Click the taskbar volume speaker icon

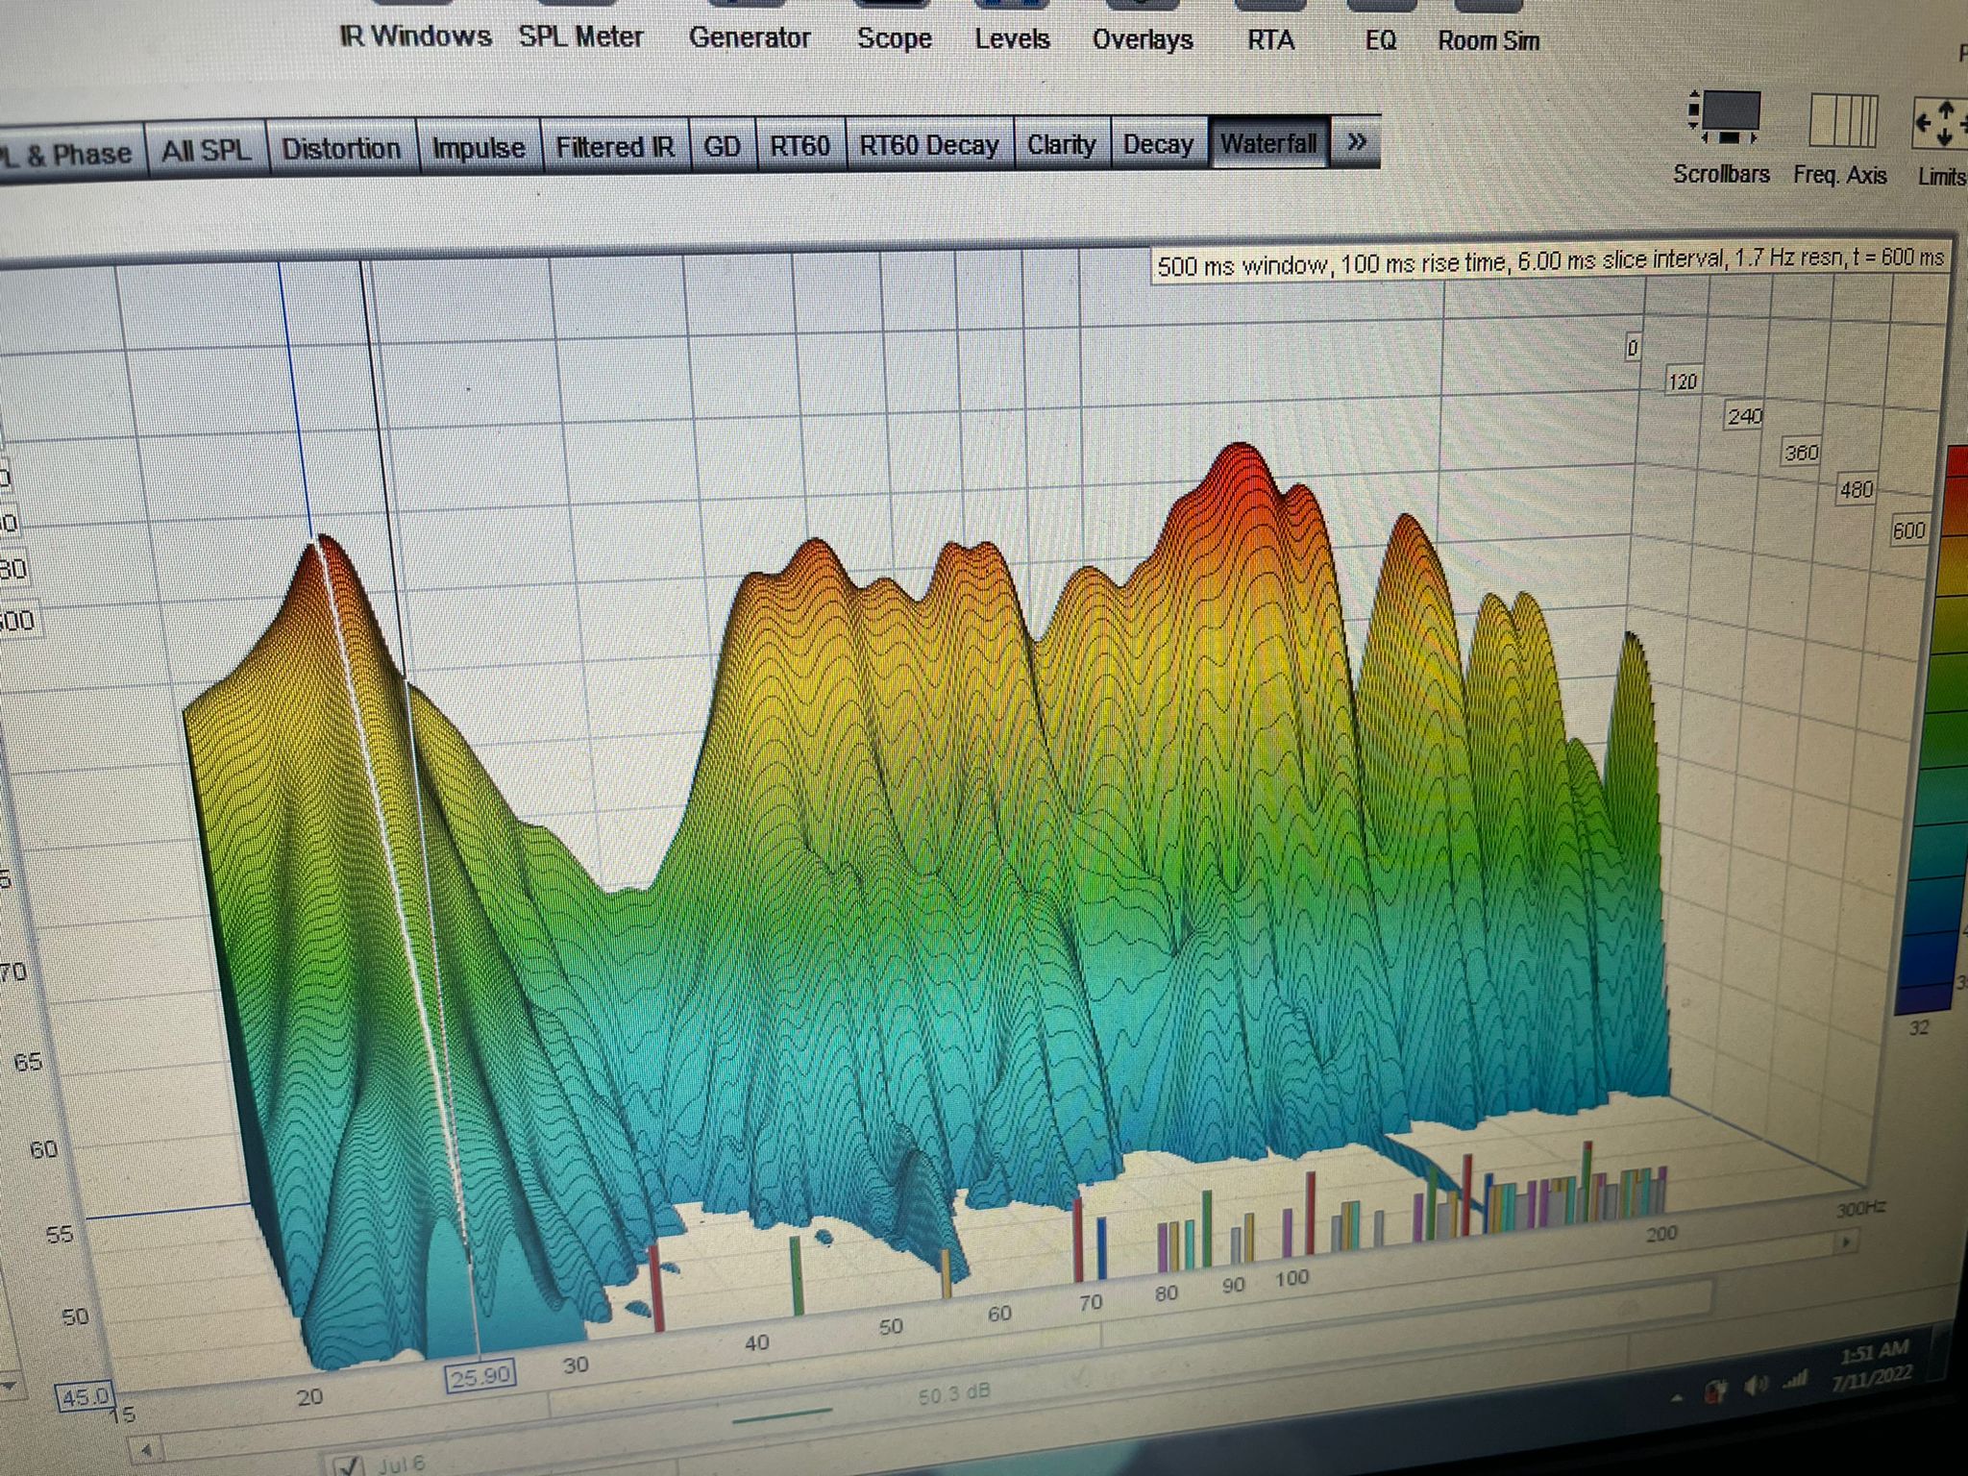click(x=1755, y=1385)
